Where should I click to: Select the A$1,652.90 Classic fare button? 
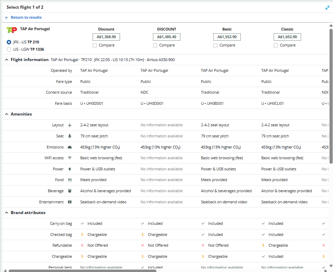point(287,37)
